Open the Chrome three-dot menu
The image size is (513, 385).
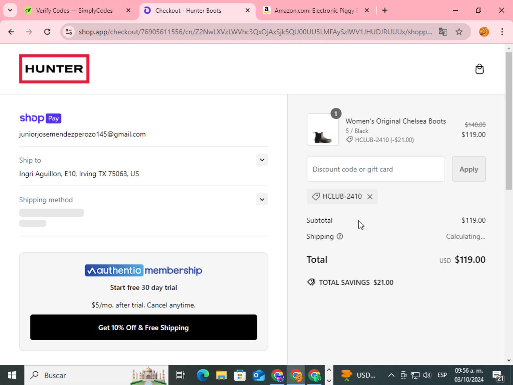(502, 32)
